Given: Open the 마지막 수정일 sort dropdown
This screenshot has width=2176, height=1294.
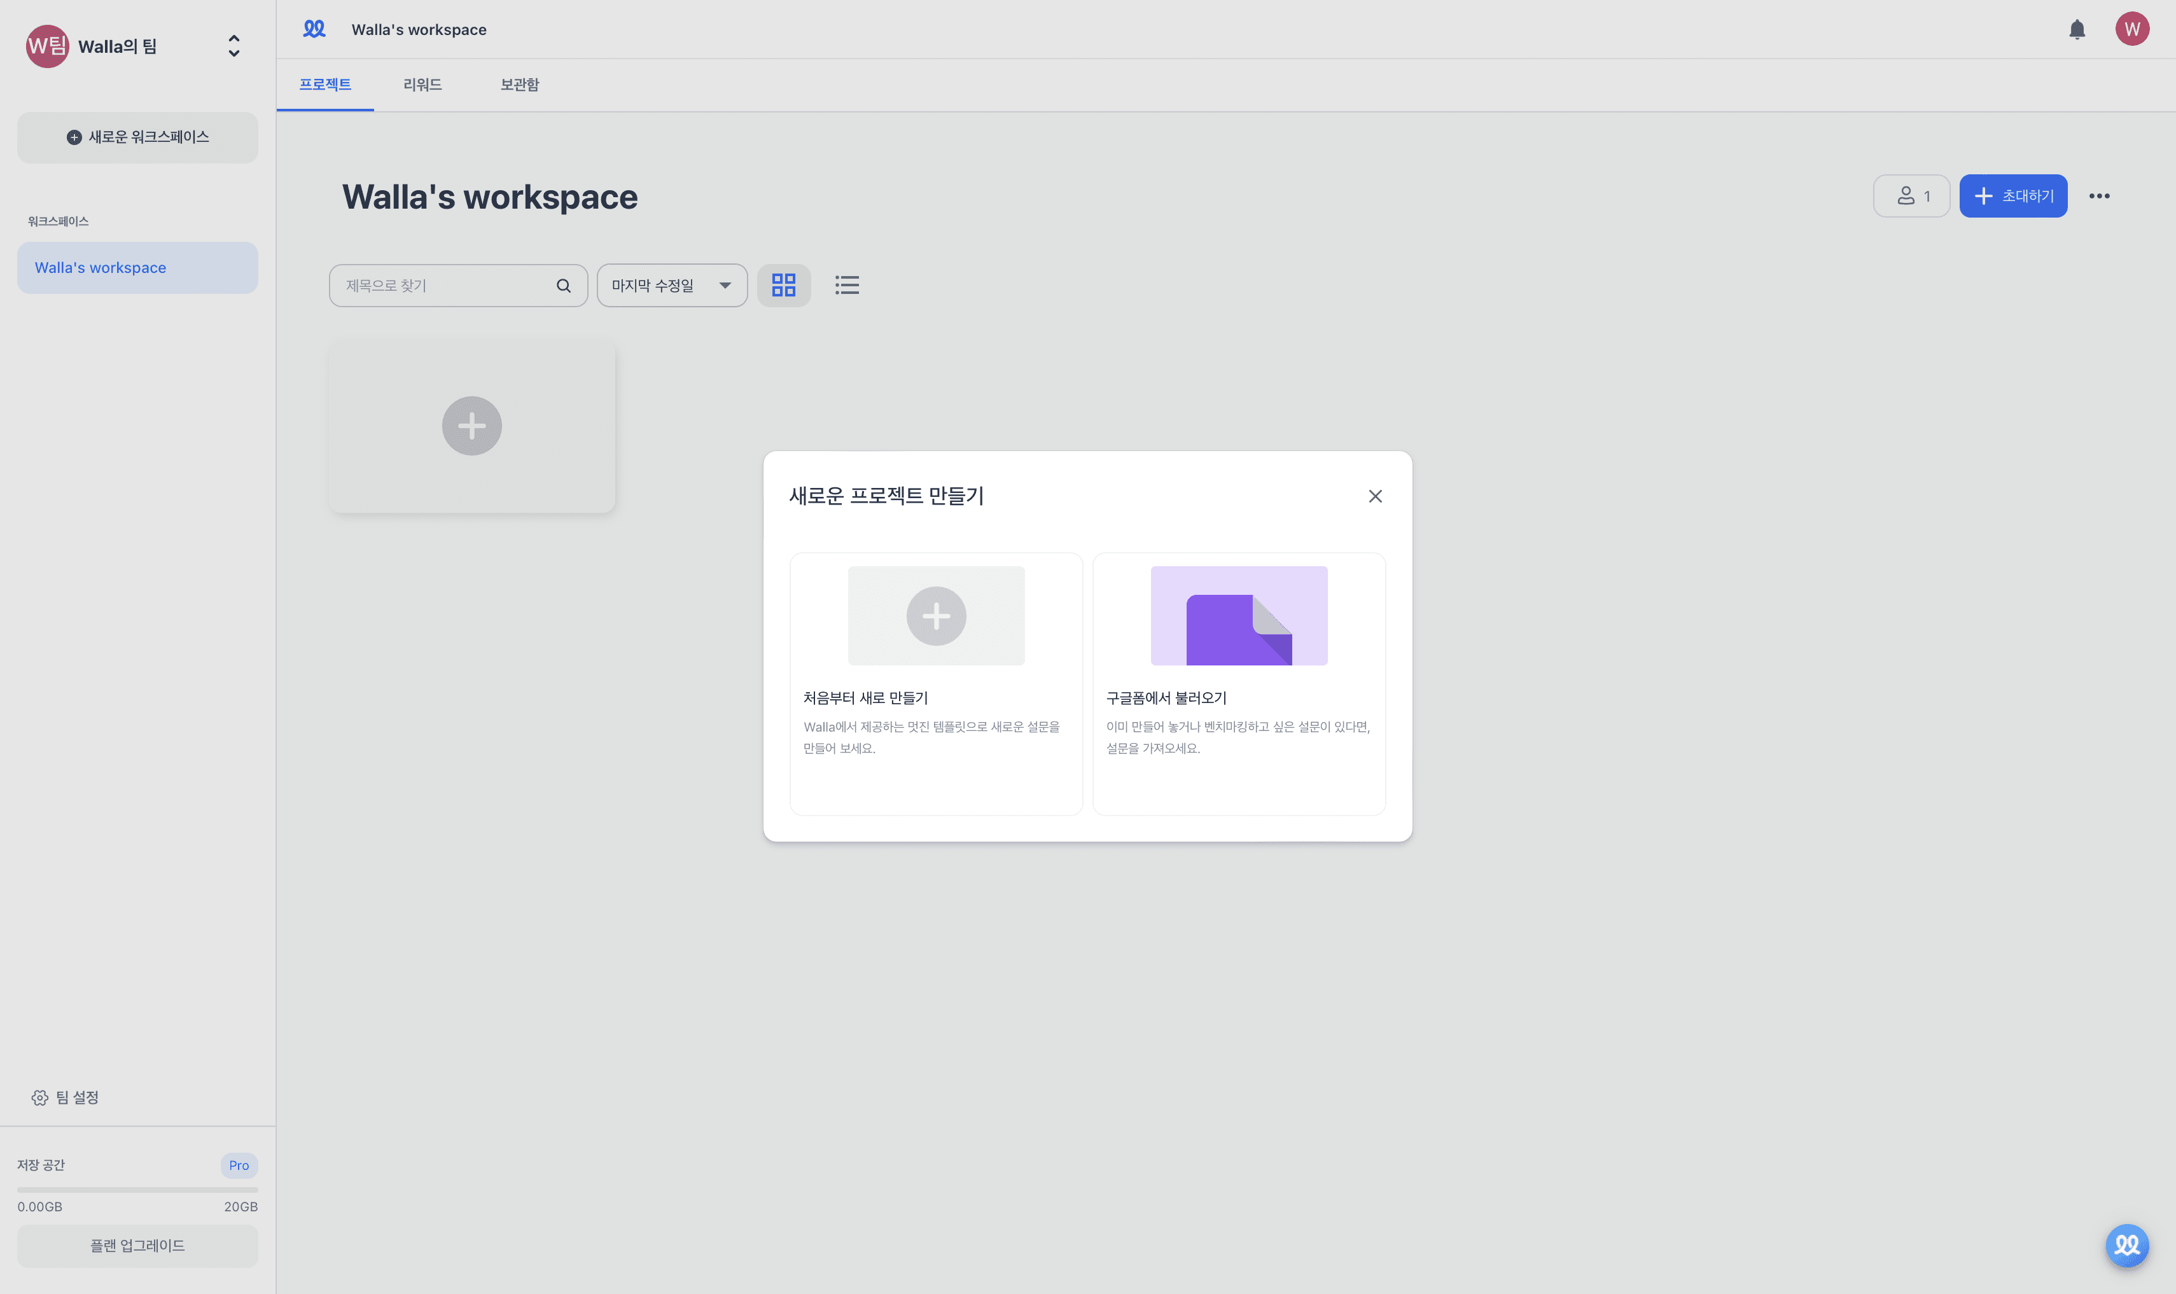Looking at the screenshot, I should coord(671,285).
